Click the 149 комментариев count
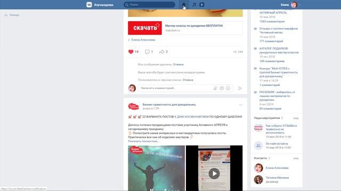341x191 pixels. (x=272, y=61)
